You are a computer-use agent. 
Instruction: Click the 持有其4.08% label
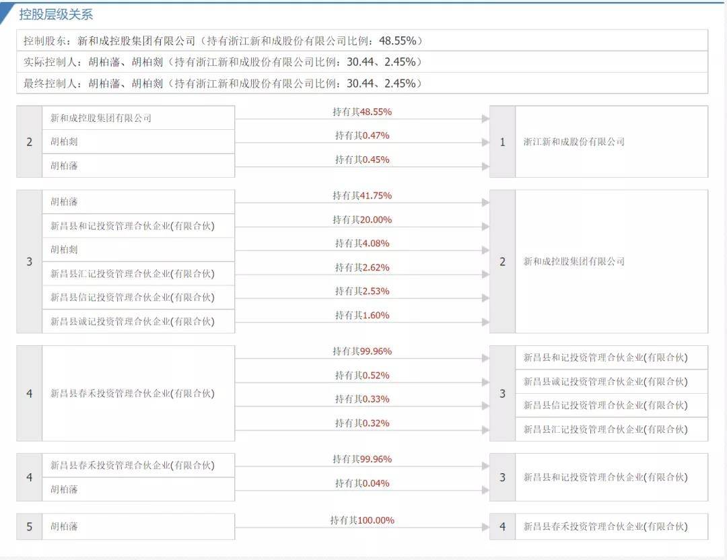point(362,244)
